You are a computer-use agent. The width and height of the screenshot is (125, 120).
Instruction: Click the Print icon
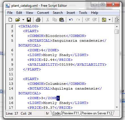38,20
